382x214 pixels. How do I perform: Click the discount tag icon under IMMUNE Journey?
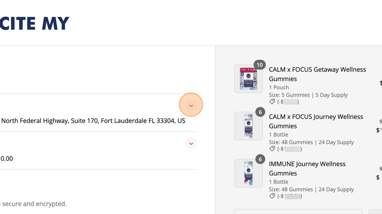pos(272,196)
